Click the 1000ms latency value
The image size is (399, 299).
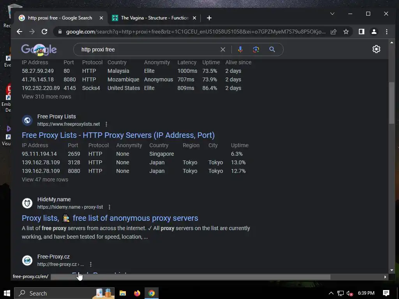pyautogui.click(x=187, y=71)
